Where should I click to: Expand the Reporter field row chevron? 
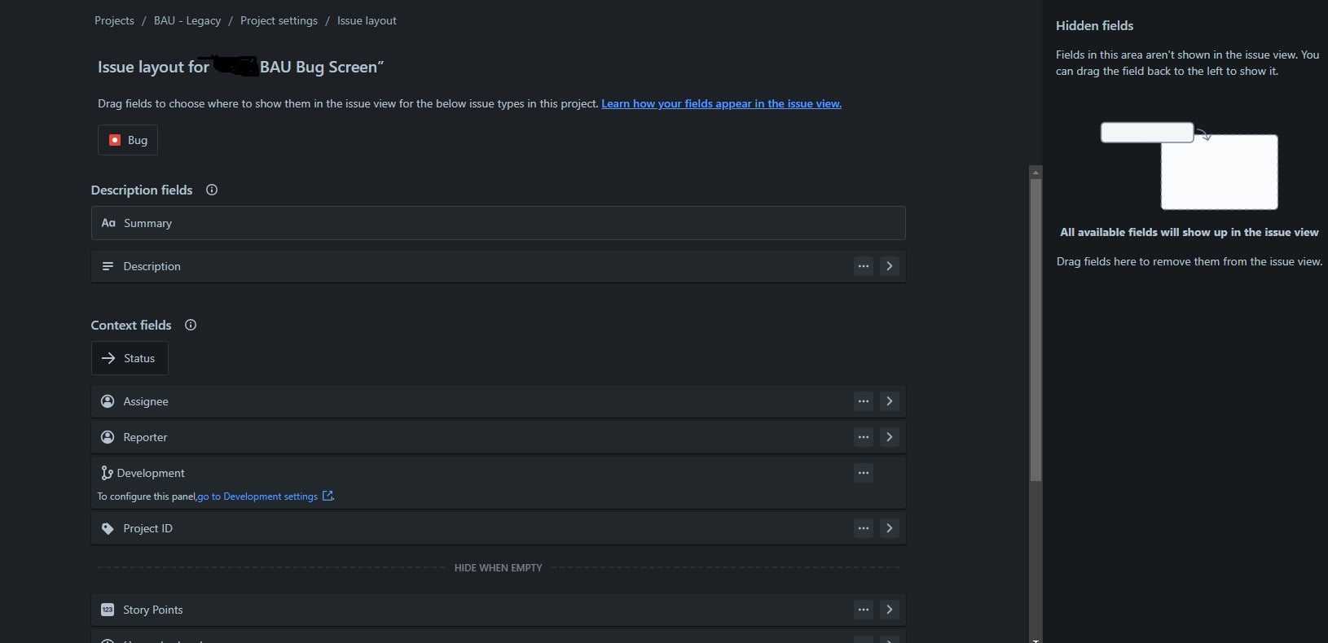coord(890,437)
